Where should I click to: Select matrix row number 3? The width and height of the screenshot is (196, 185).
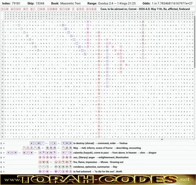[2, 22]
